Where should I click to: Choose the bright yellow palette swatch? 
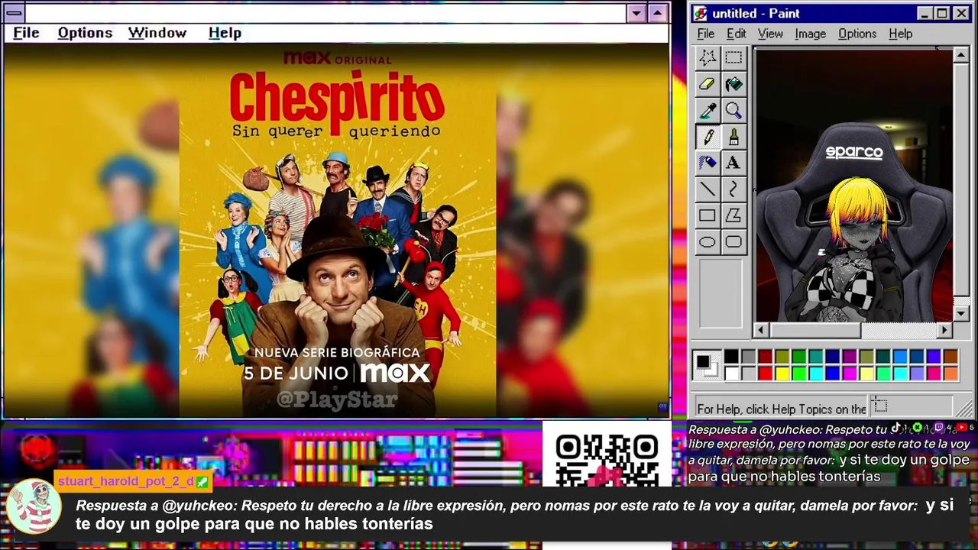tap(782, 373)
